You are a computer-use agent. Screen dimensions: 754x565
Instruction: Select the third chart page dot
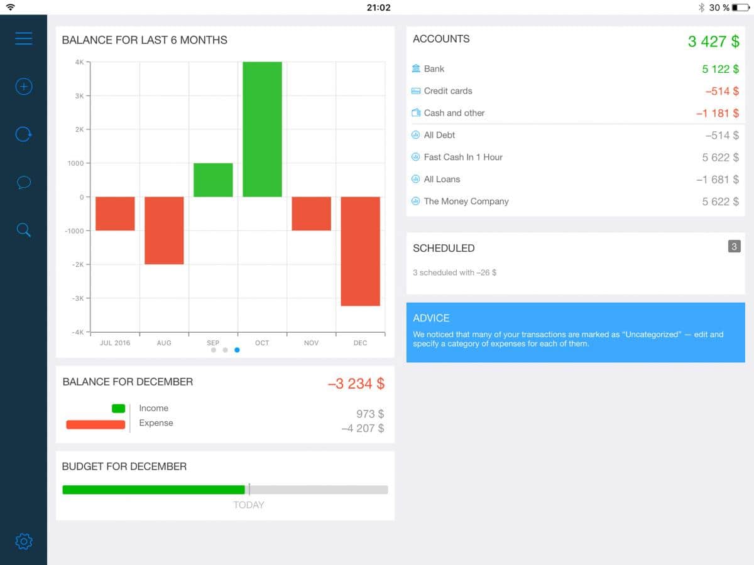click(x=237, y=350)
